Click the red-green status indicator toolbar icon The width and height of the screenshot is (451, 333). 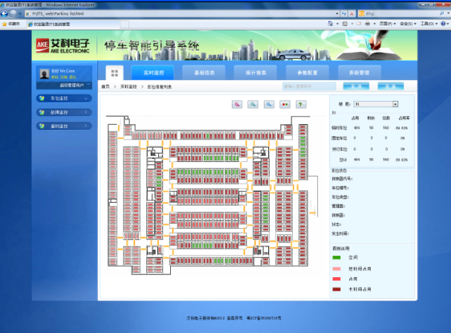(285, 105)
